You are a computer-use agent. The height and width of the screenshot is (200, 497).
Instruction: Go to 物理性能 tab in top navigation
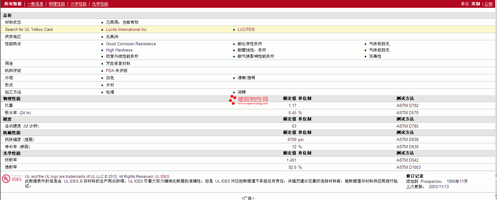click(57, 4)
